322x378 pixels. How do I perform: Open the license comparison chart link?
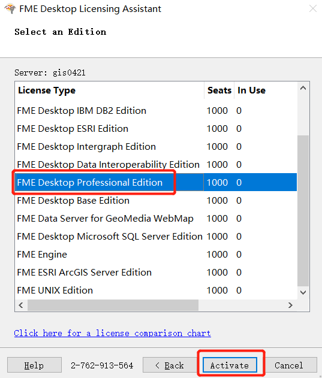coord(113,333)
